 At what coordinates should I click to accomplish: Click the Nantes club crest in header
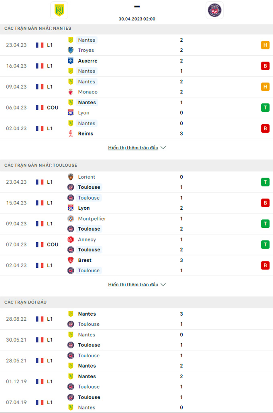coord(59,10)
